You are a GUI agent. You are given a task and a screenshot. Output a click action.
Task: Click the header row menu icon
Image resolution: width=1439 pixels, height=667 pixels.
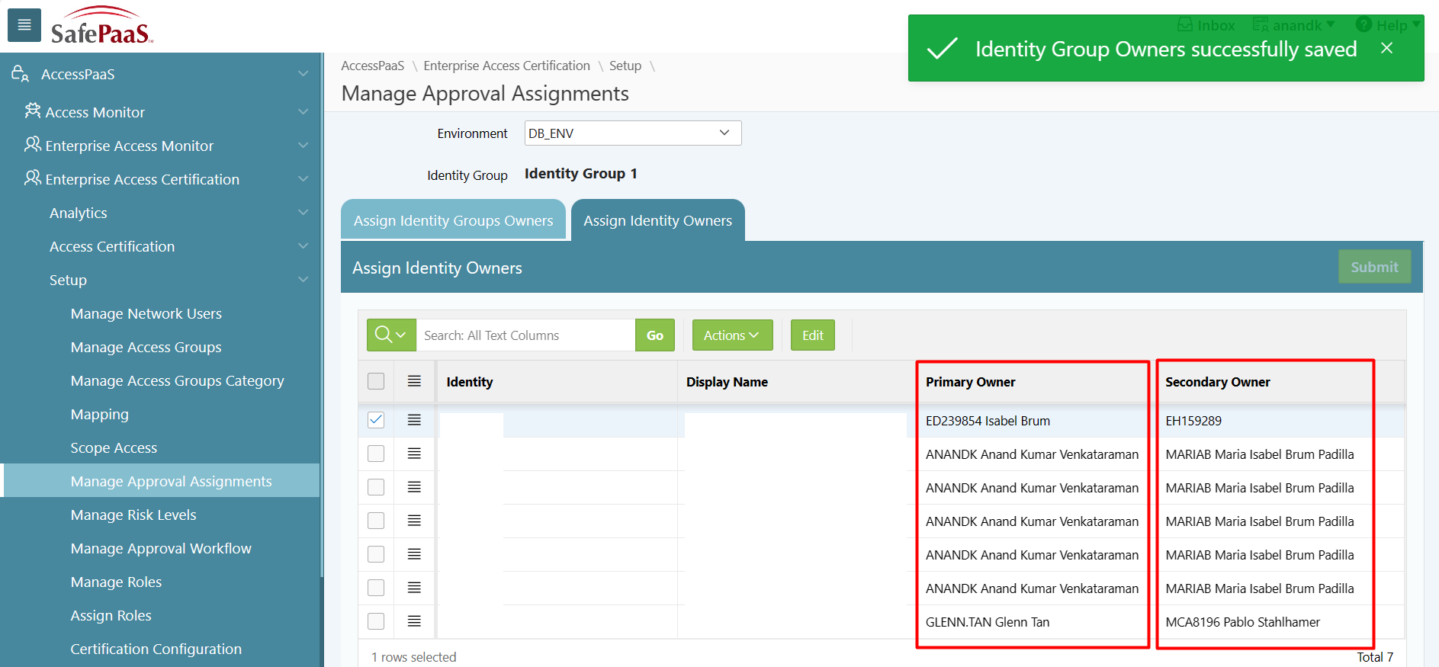click(x=414, y=381)
